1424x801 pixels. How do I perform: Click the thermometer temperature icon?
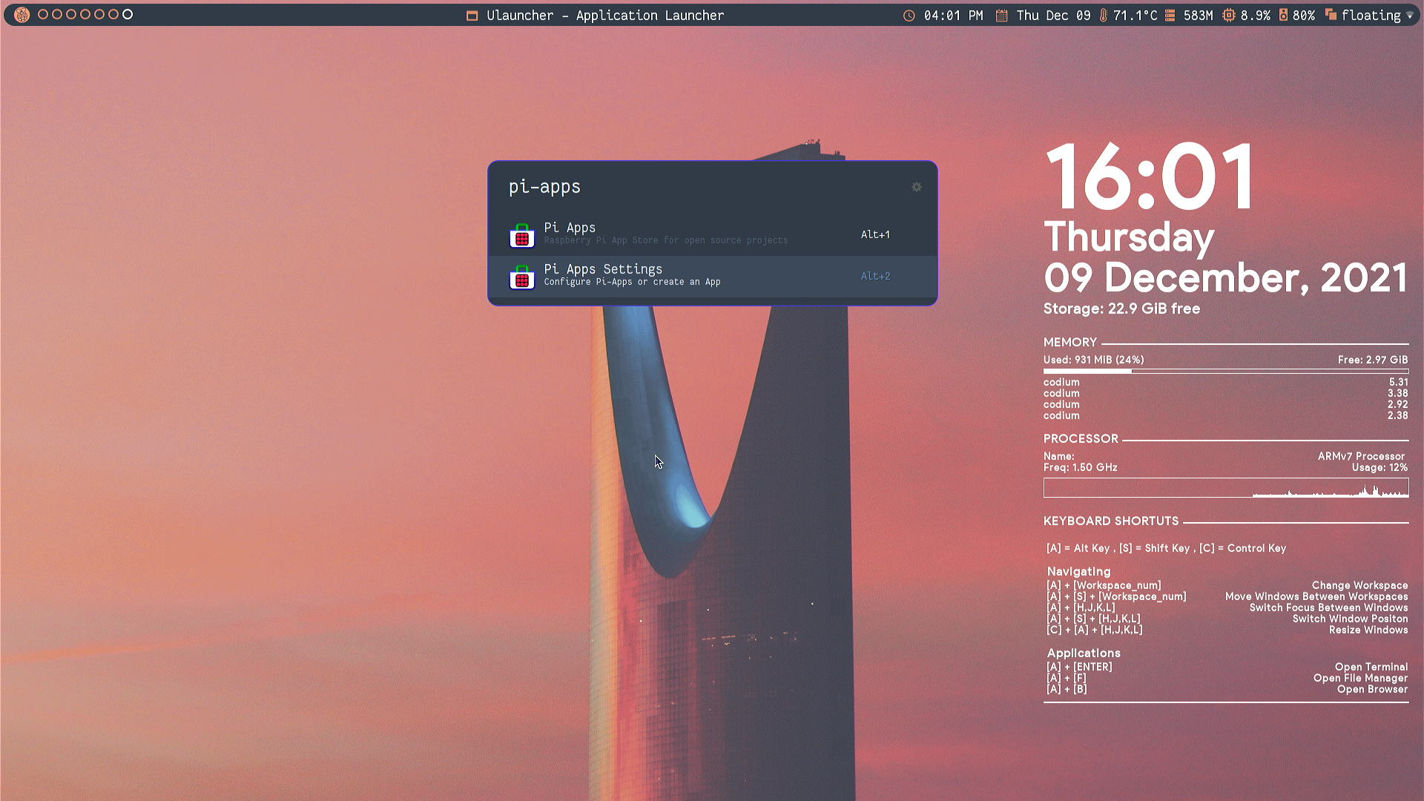1104,16
